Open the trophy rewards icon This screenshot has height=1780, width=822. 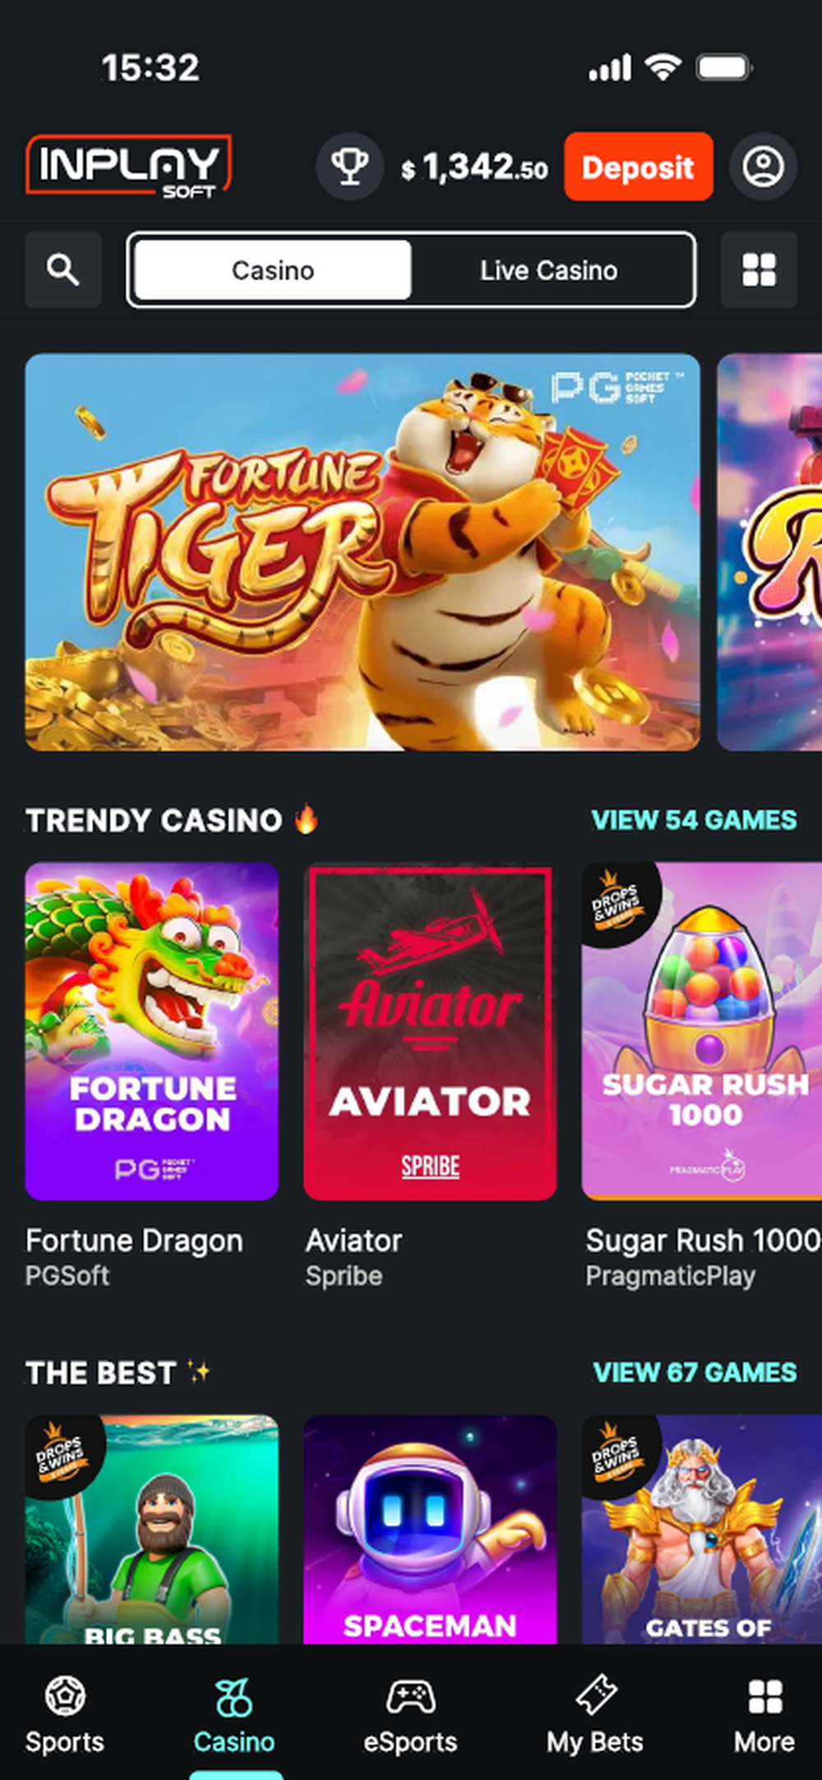coord(350,167)
